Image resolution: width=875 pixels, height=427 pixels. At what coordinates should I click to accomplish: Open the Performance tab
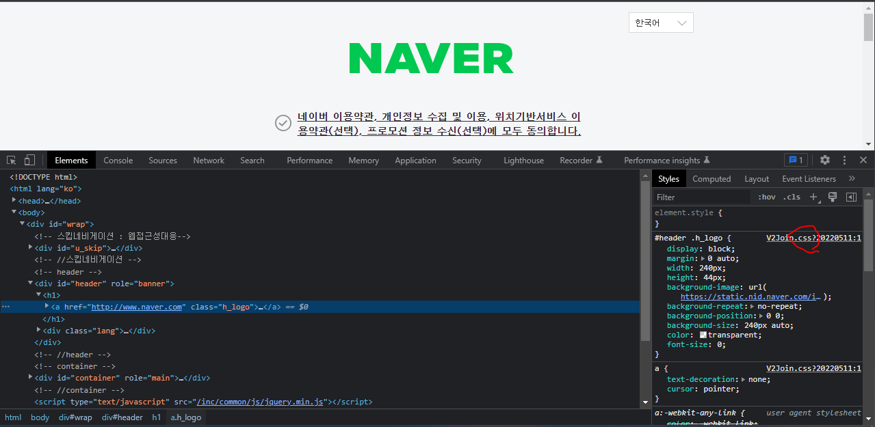tap(310, 160)
